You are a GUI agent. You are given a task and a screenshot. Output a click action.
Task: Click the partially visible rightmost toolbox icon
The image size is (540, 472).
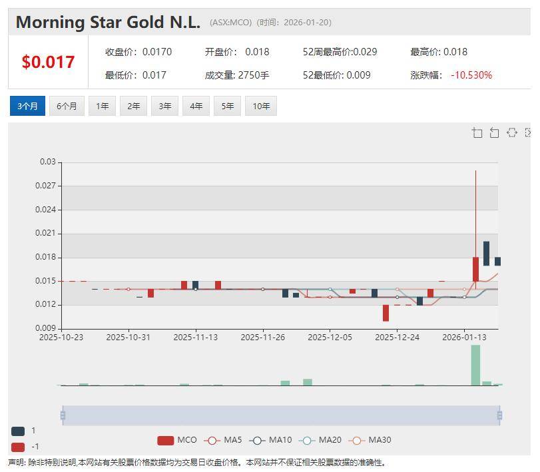coord(528,132)
